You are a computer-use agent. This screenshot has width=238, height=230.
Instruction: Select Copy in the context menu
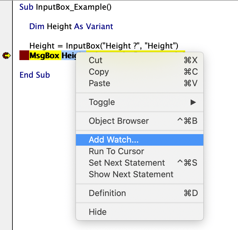pos(99,72)
